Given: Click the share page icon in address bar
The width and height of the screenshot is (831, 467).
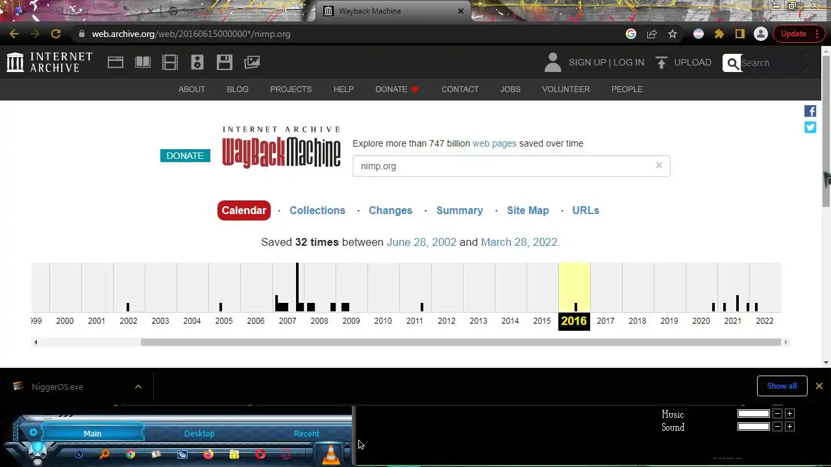Looking at the screenshot, I should click(652, 34).
